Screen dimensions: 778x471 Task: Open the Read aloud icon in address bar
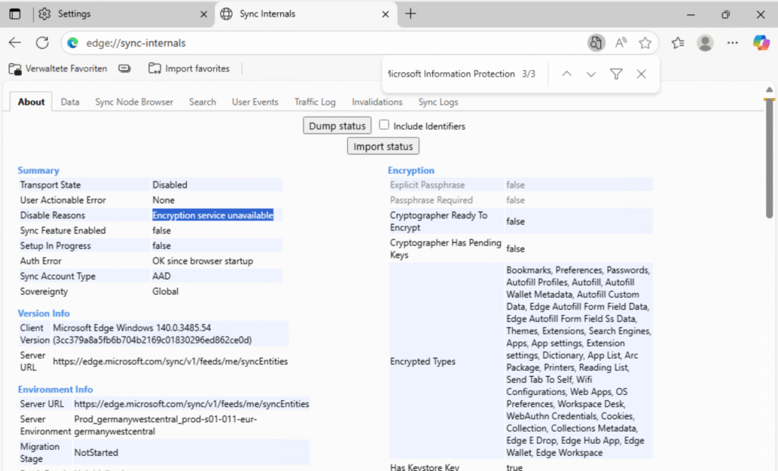tap(621, 43)
